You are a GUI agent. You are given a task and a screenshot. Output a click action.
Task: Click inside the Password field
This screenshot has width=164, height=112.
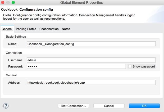coord(76,66)
